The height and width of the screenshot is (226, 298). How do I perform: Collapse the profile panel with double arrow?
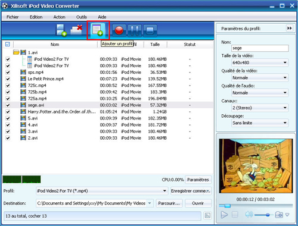click(x=290, y=29)
